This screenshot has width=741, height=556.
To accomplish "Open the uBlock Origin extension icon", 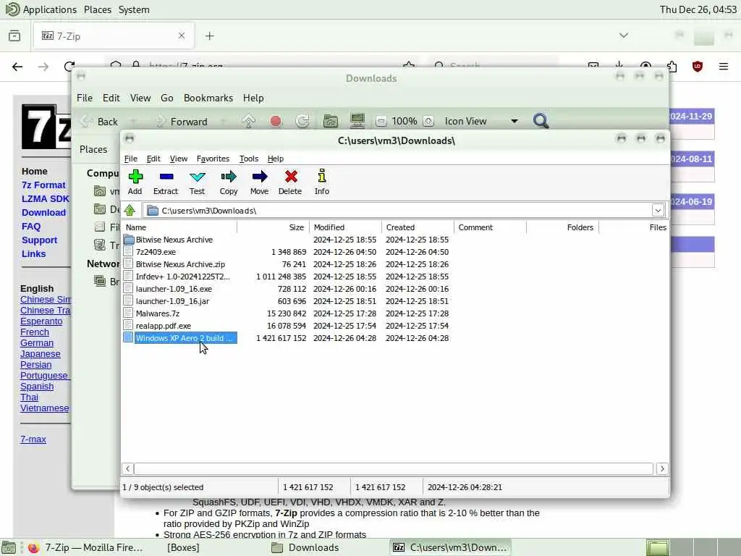I will click(697, 67).
